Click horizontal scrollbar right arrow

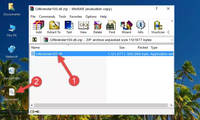[x=171, y=105]
